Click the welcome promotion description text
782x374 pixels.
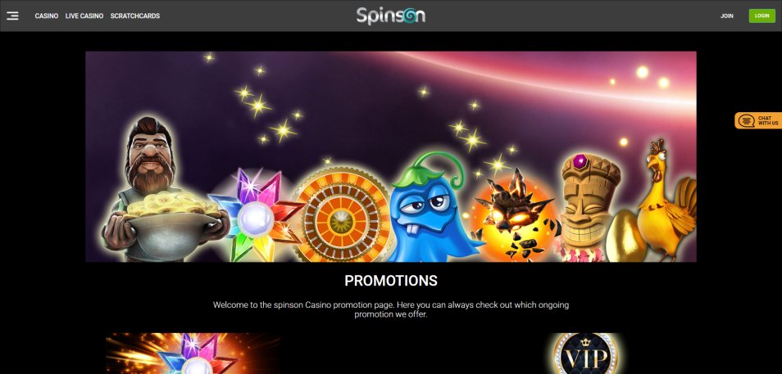coord(391,309)
